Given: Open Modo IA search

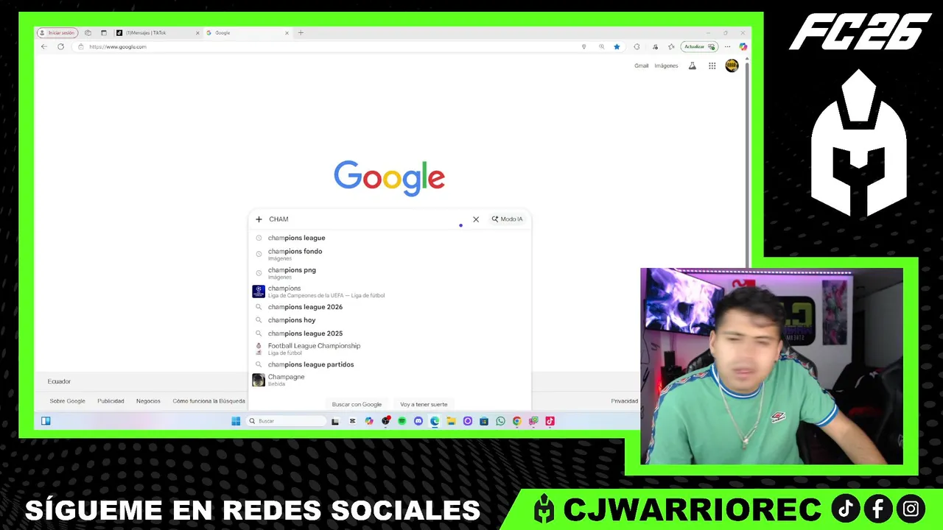Looking at the screenshot, I should pyautogui.click(x=507, y=219).
